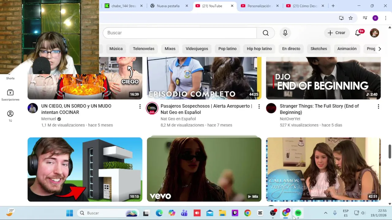Open File Explorer from the taskbar
The image size is (392, 220).
pos(222,213)
